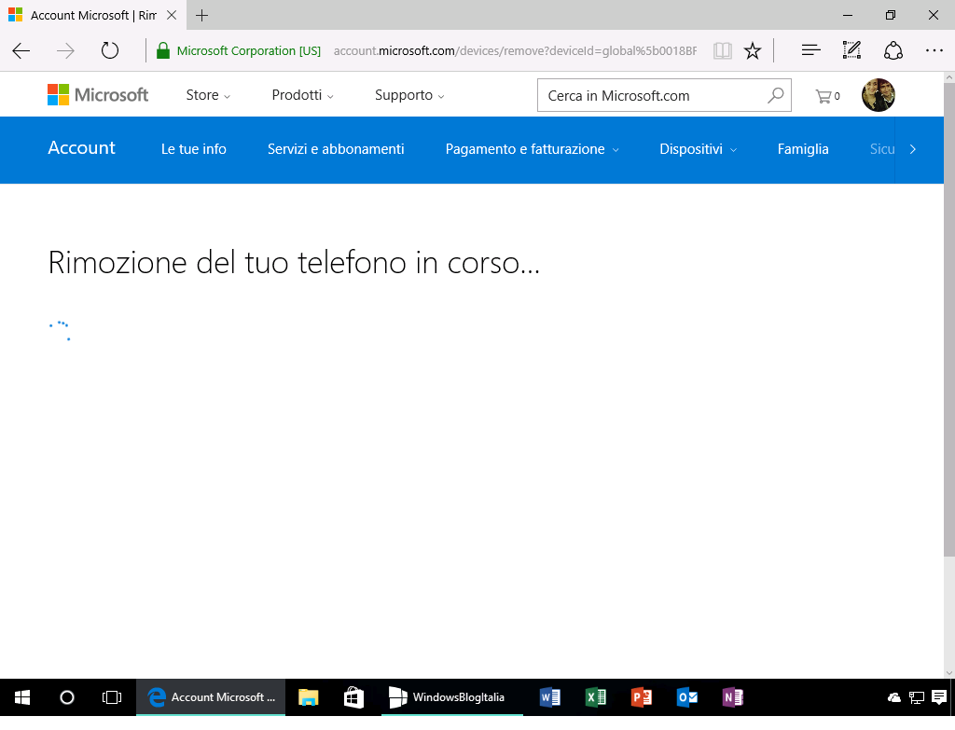955x730 pixels.
Task: Switch to the WindowsBlogItalia taskbar app
Action: pyautogui.click(x=452, y=697)
